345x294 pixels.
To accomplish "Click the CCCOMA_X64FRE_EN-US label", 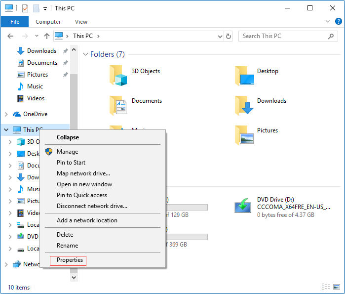I will 294,207.
